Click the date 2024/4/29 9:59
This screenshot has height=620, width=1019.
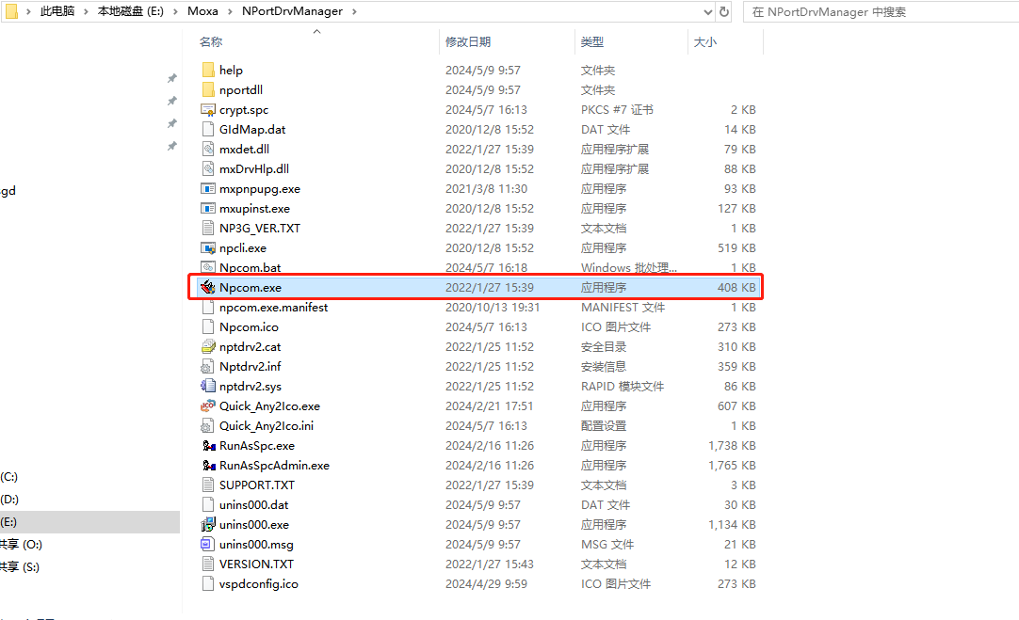[x=486, y=583]
